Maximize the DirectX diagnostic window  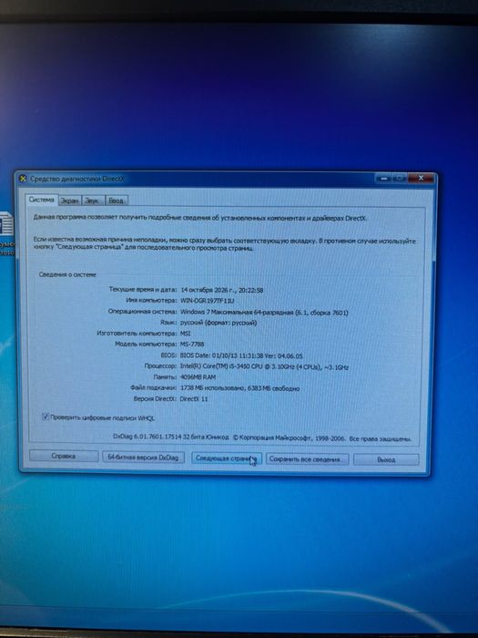pyautogui.click(x=400, y=179)
